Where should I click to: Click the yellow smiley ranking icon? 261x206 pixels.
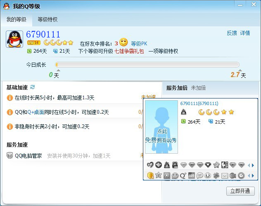(123, 42)
